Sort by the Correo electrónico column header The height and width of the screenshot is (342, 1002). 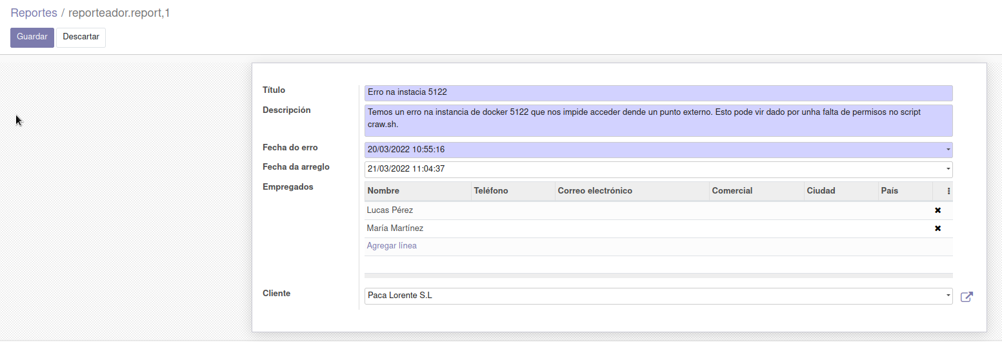pos(632,191)
